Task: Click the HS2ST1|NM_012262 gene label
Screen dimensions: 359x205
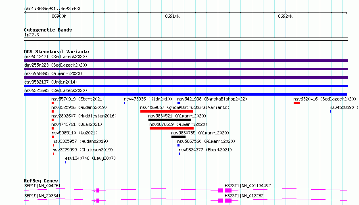Action: coord(244,196)
